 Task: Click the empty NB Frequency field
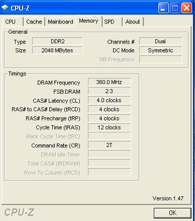160,59
